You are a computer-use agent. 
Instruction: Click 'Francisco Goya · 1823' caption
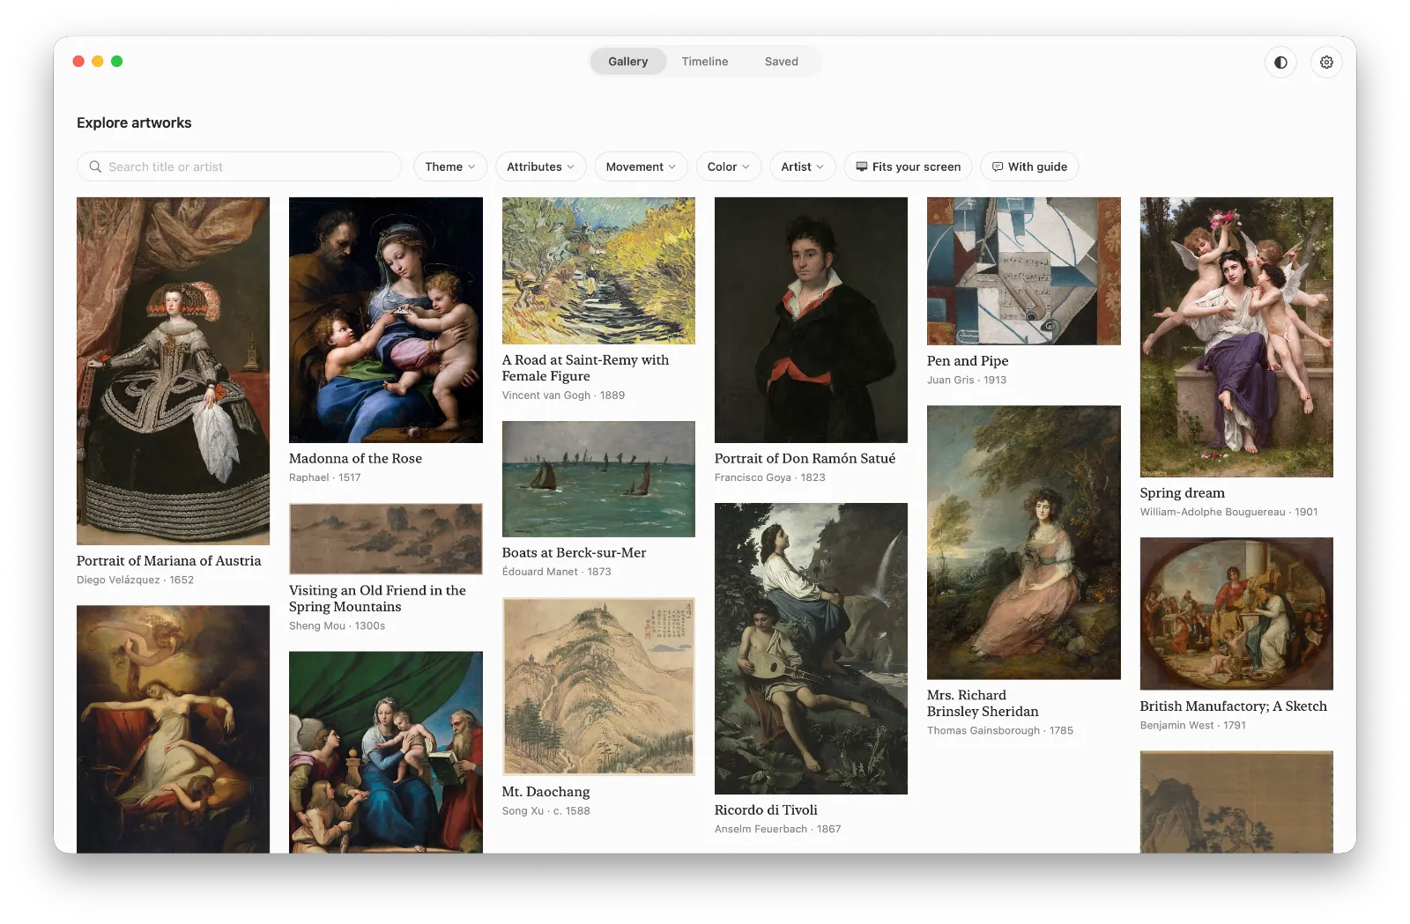769,477
